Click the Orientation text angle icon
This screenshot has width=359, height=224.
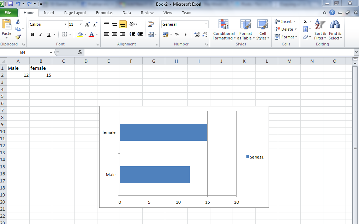click(x=132, y=24)
